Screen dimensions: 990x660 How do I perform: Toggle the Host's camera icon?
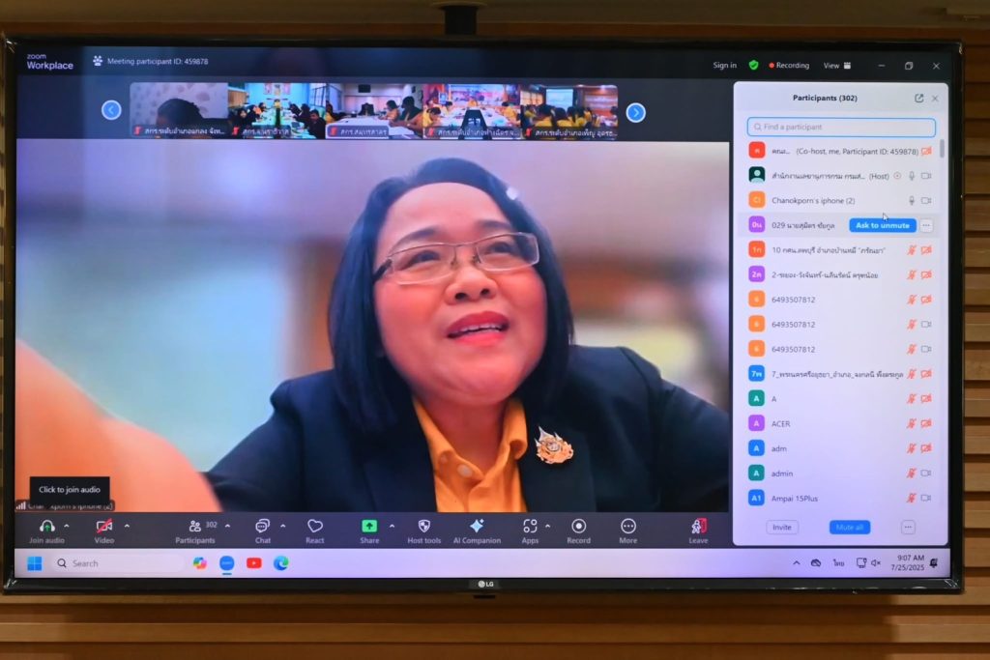[x=926, y=176]
